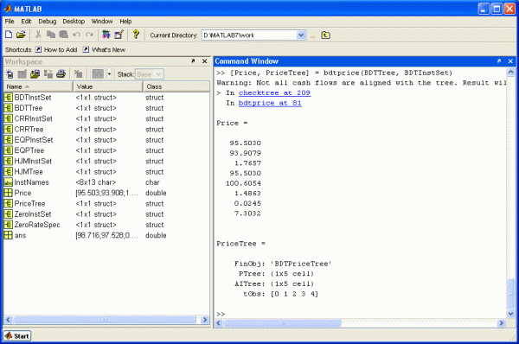This screenshot has height=344, width=519.
Task: Close the Command Window panel
Action: [x=510, y=61]
